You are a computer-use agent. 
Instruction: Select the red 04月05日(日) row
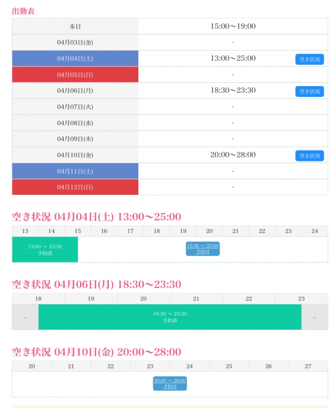click(74, 74)
